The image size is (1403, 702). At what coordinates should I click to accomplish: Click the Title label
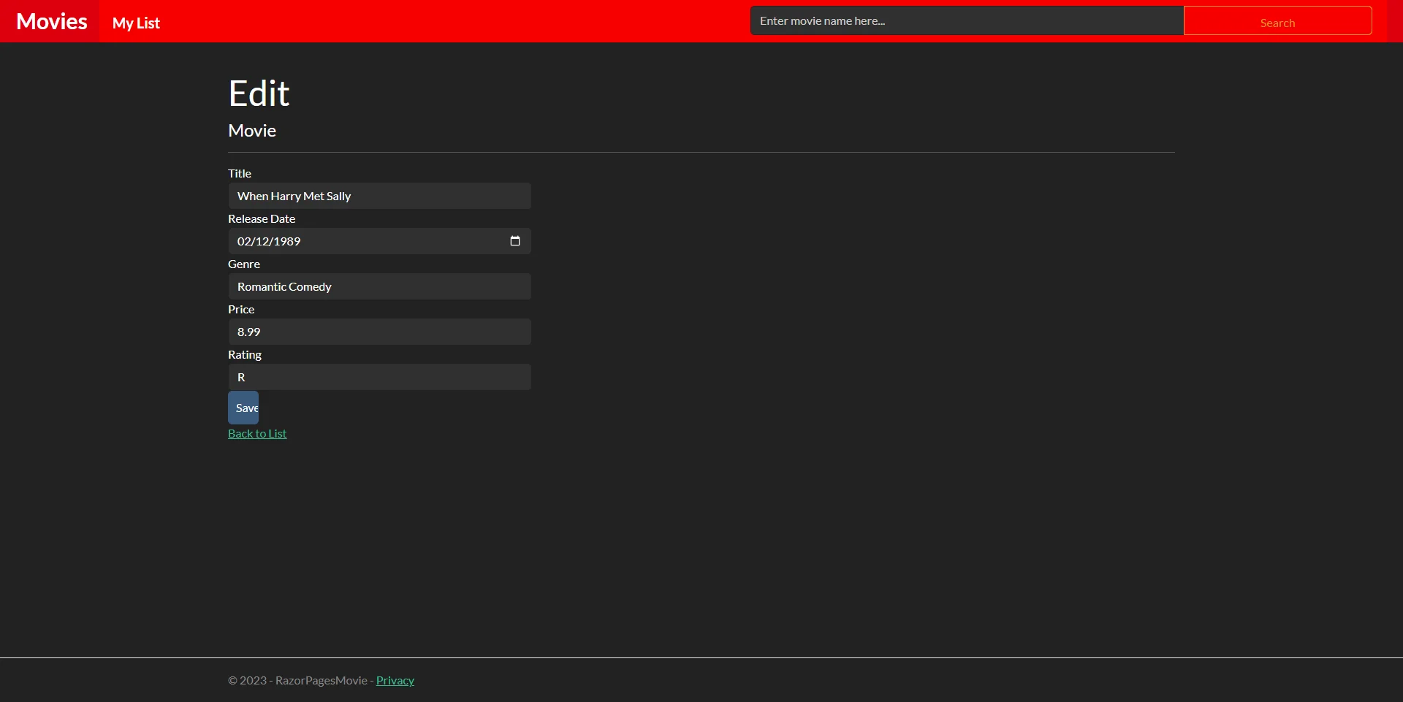240,173
